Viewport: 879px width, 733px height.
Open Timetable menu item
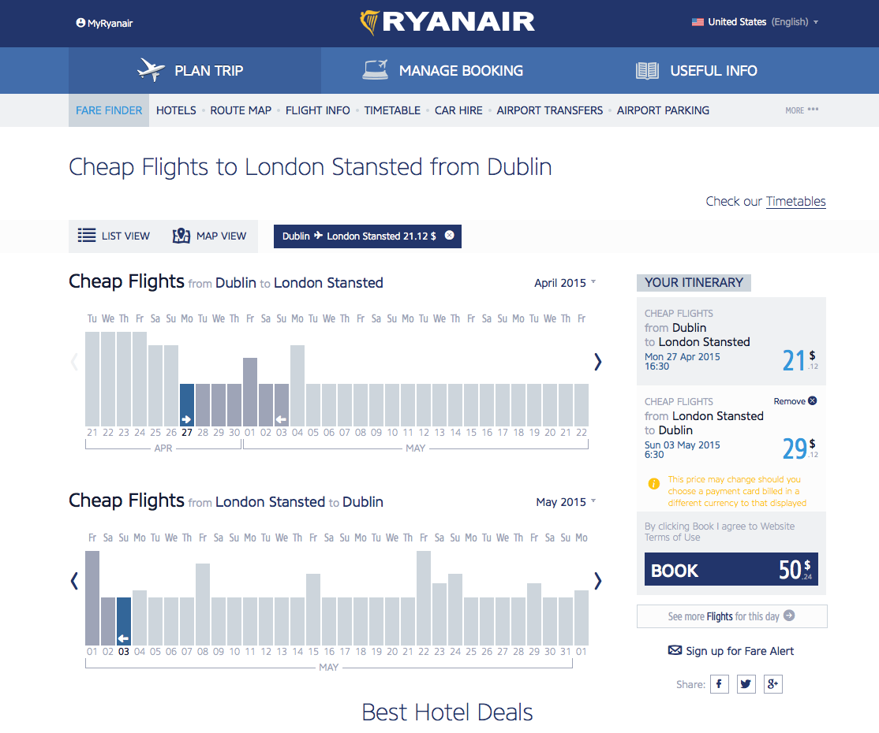(x=392, y=110)
